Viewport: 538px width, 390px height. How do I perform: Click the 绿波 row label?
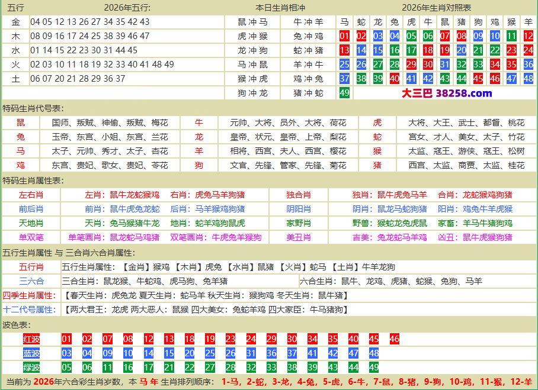point(31,367)
